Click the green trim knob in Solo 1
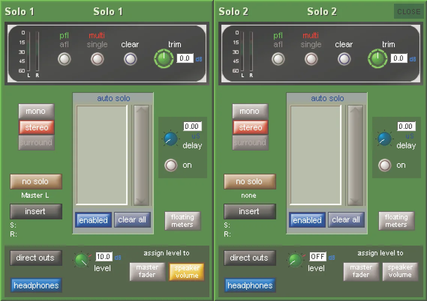This screenshot has width=427, height=301. tap(164, 58)
